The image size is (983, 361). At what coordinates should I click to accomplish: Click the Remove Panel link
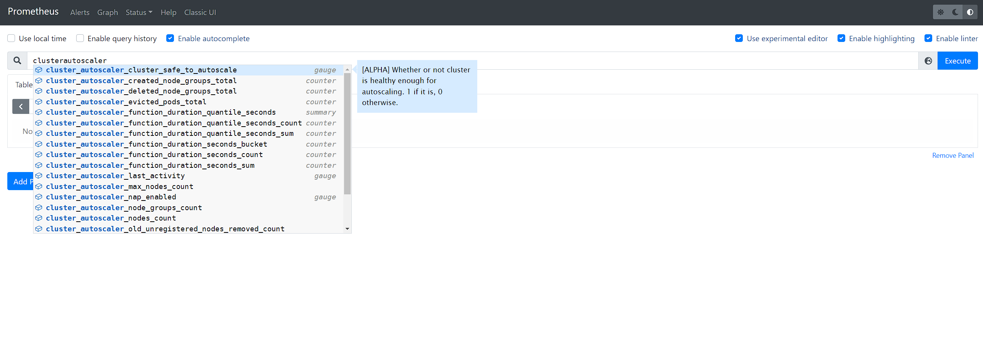953,155
